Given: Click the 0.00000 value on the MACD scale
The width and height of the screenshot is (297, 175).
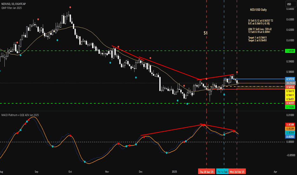Looking at the screenshot, I should coord(290,142).
